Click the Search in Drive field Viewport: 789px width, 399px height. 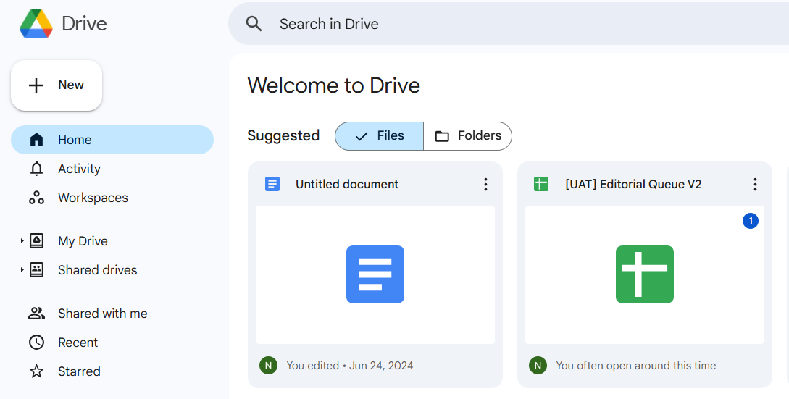point(507,24)
